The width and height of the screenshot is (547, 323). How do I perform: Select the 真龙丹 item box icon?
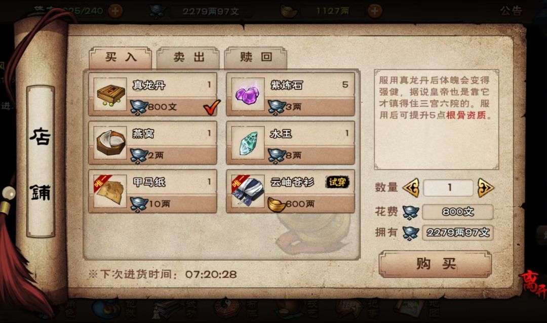[x=110, y=94]
